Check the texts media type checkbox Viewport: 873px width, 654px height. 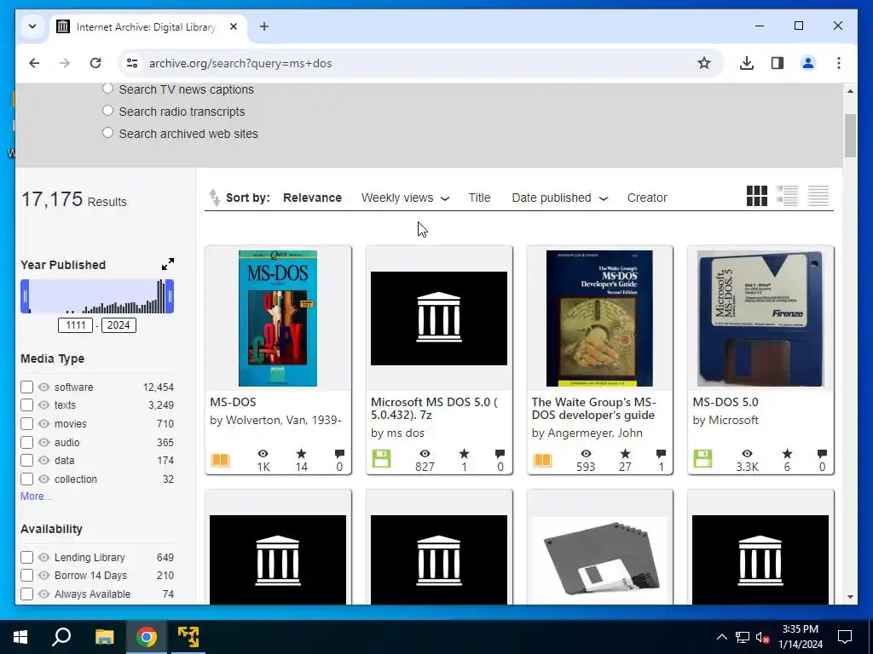pyautogui.click(x=26, y=404)
